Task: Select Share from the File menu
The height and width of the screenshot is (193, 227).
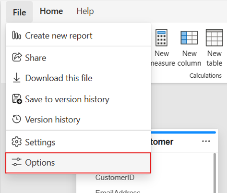Action: pos(78,58)
